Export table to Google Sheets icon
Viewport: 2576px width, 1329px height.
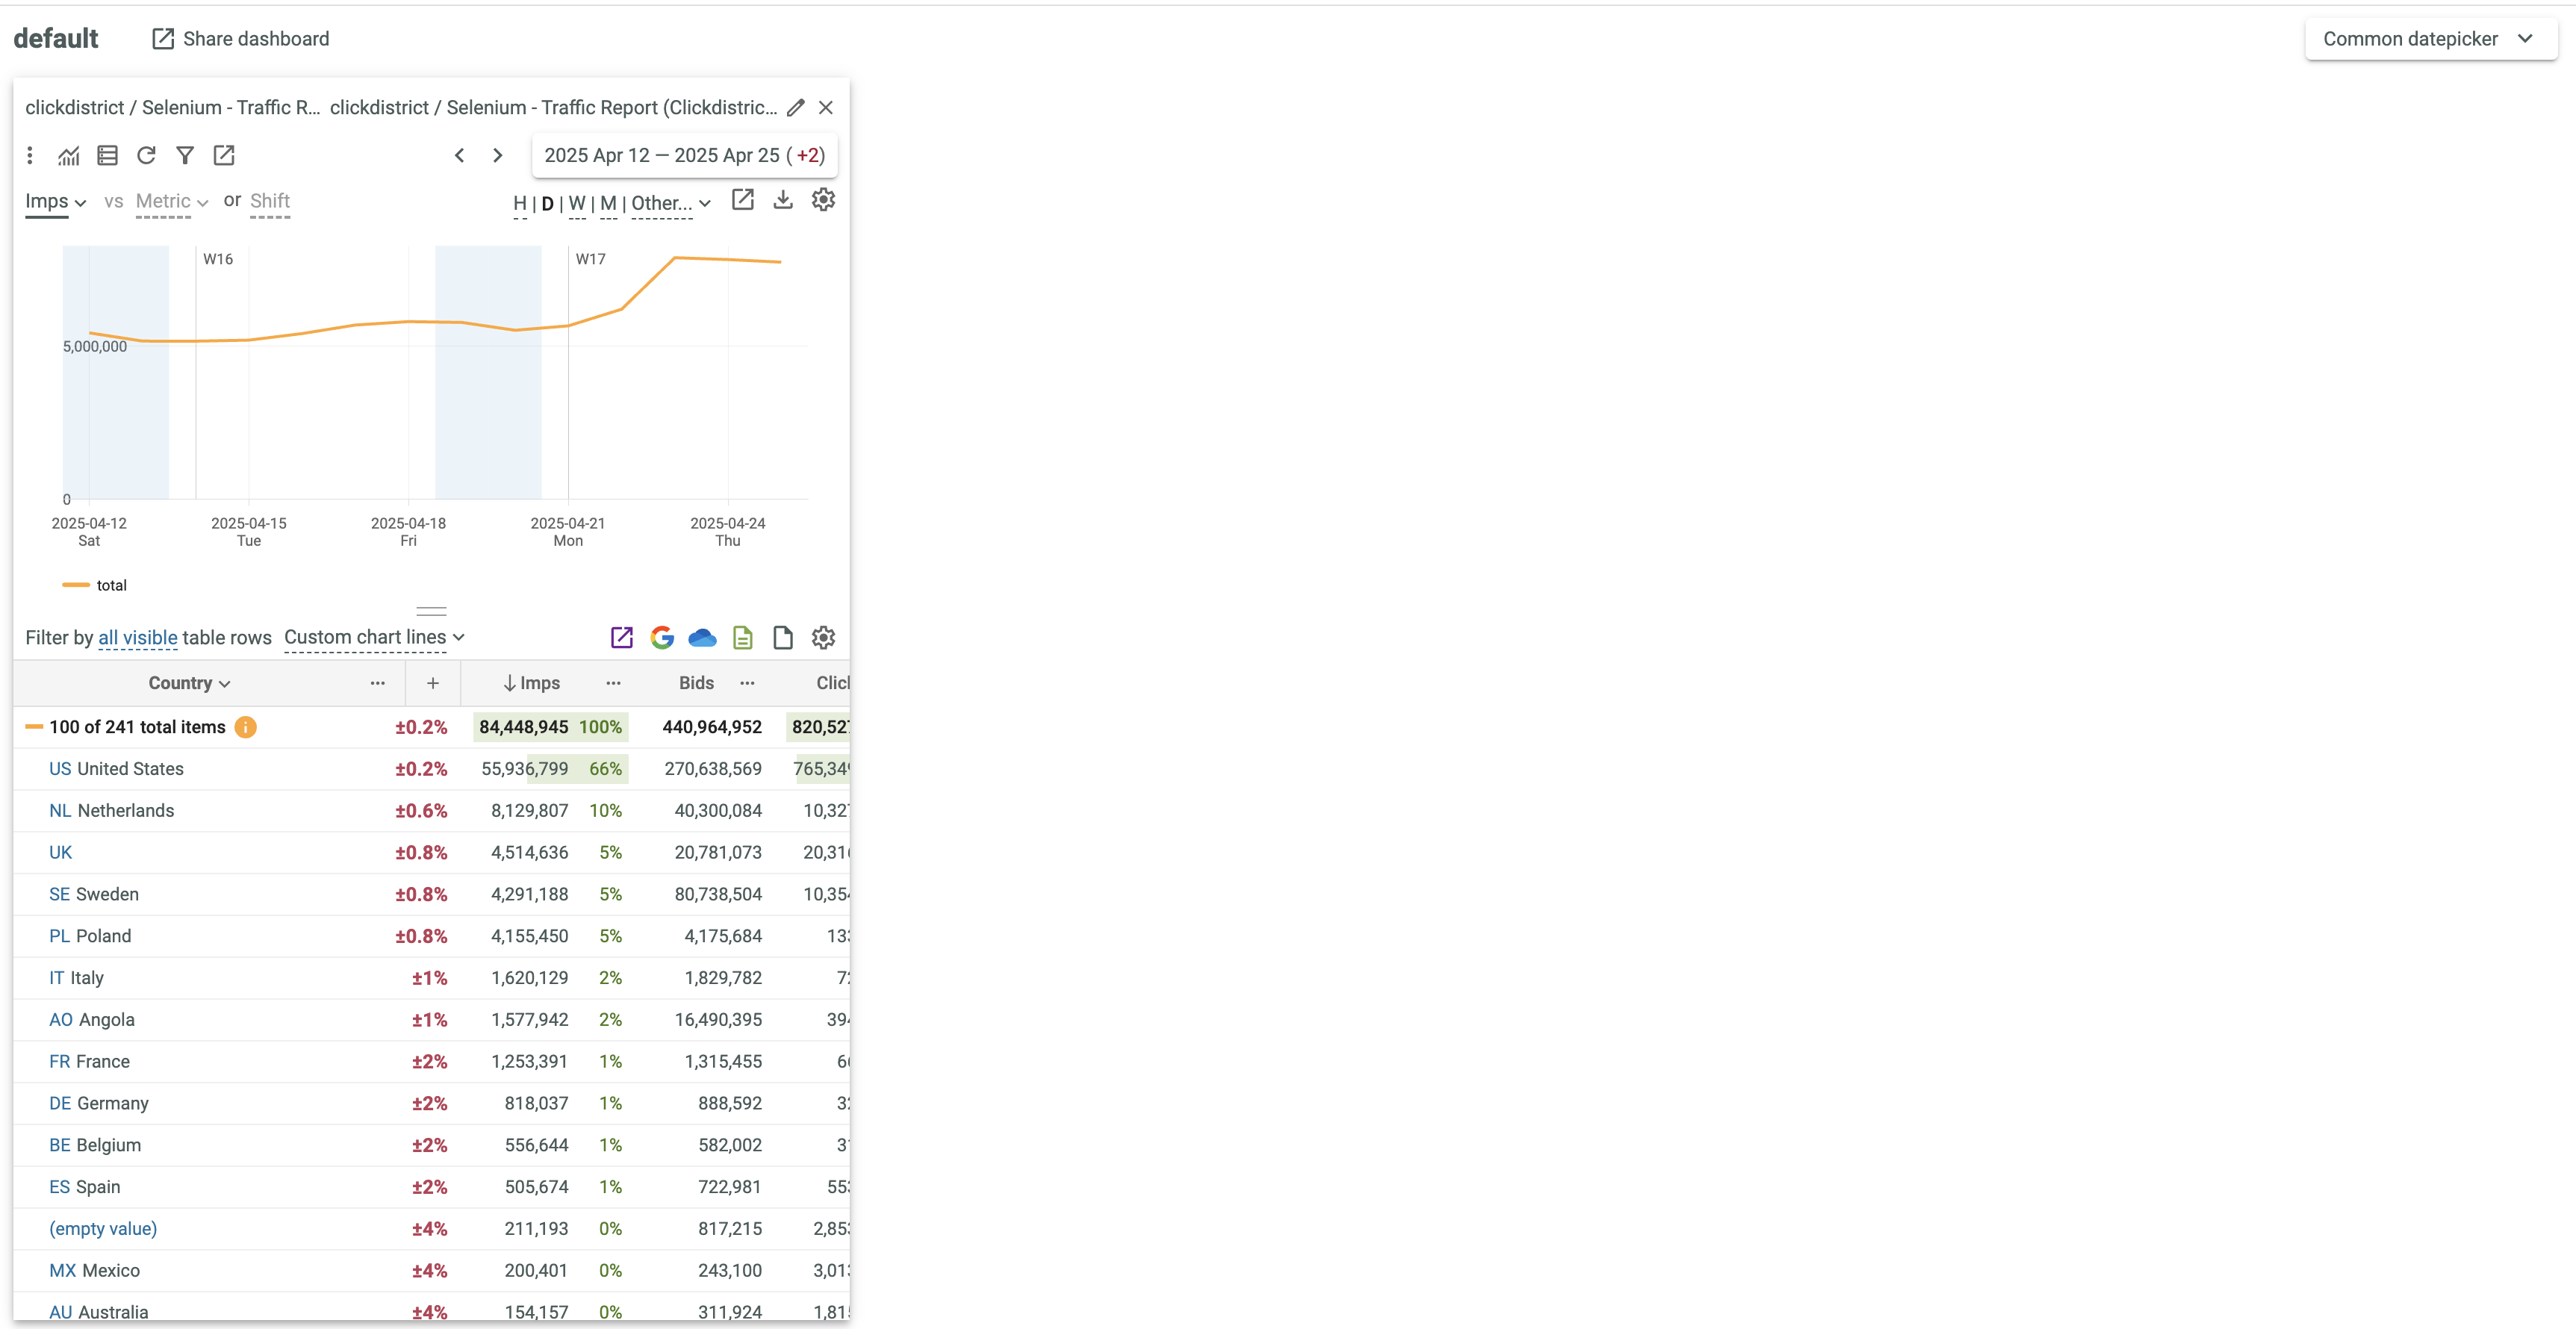662,638
